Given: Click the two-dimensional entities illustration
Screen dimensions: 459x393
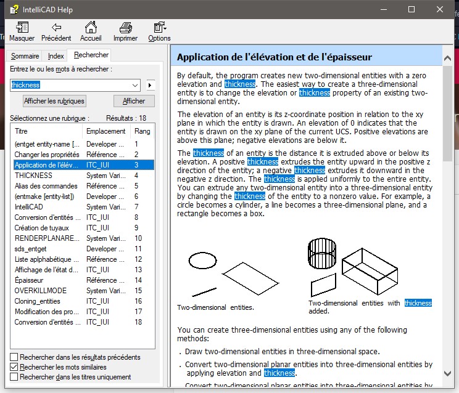Looking at the screenshot, I should point(234,273).
